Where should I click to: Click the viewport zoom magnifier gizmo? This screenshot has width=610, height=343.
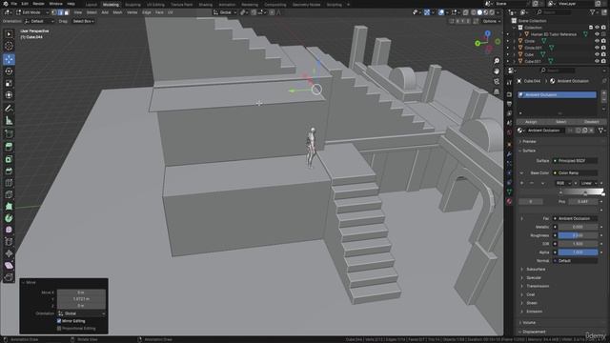pyautogui.click(x=497, y=61)
